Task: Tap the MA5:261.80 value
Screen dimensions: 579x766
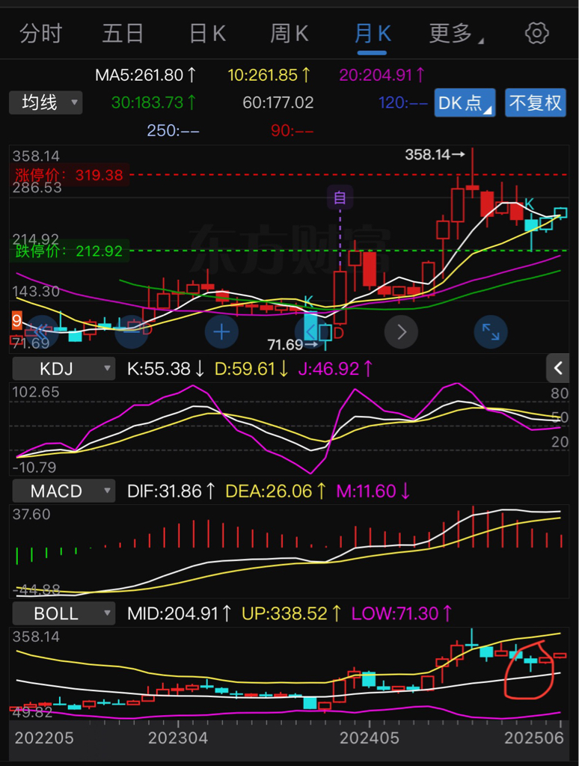Action: [x=145, y=75]
